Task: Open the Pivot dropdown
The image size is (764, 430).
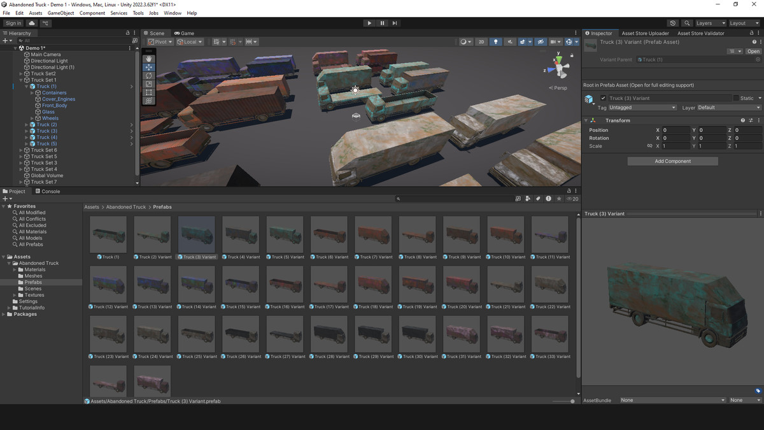Action: (x=160, y=42)
